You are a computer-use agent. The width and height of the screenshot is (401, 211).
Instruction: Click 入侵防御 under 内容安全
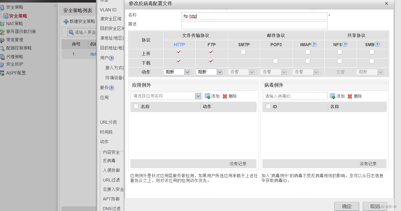click(111, 170)
